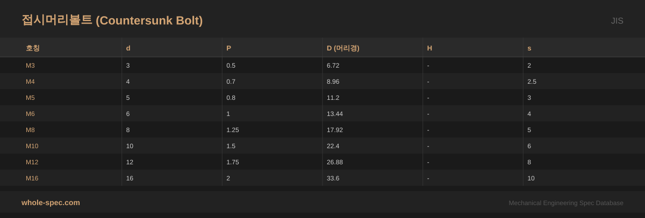Click the 접시머리볼트 (Countersunk Bolt) title

point(112,20)
